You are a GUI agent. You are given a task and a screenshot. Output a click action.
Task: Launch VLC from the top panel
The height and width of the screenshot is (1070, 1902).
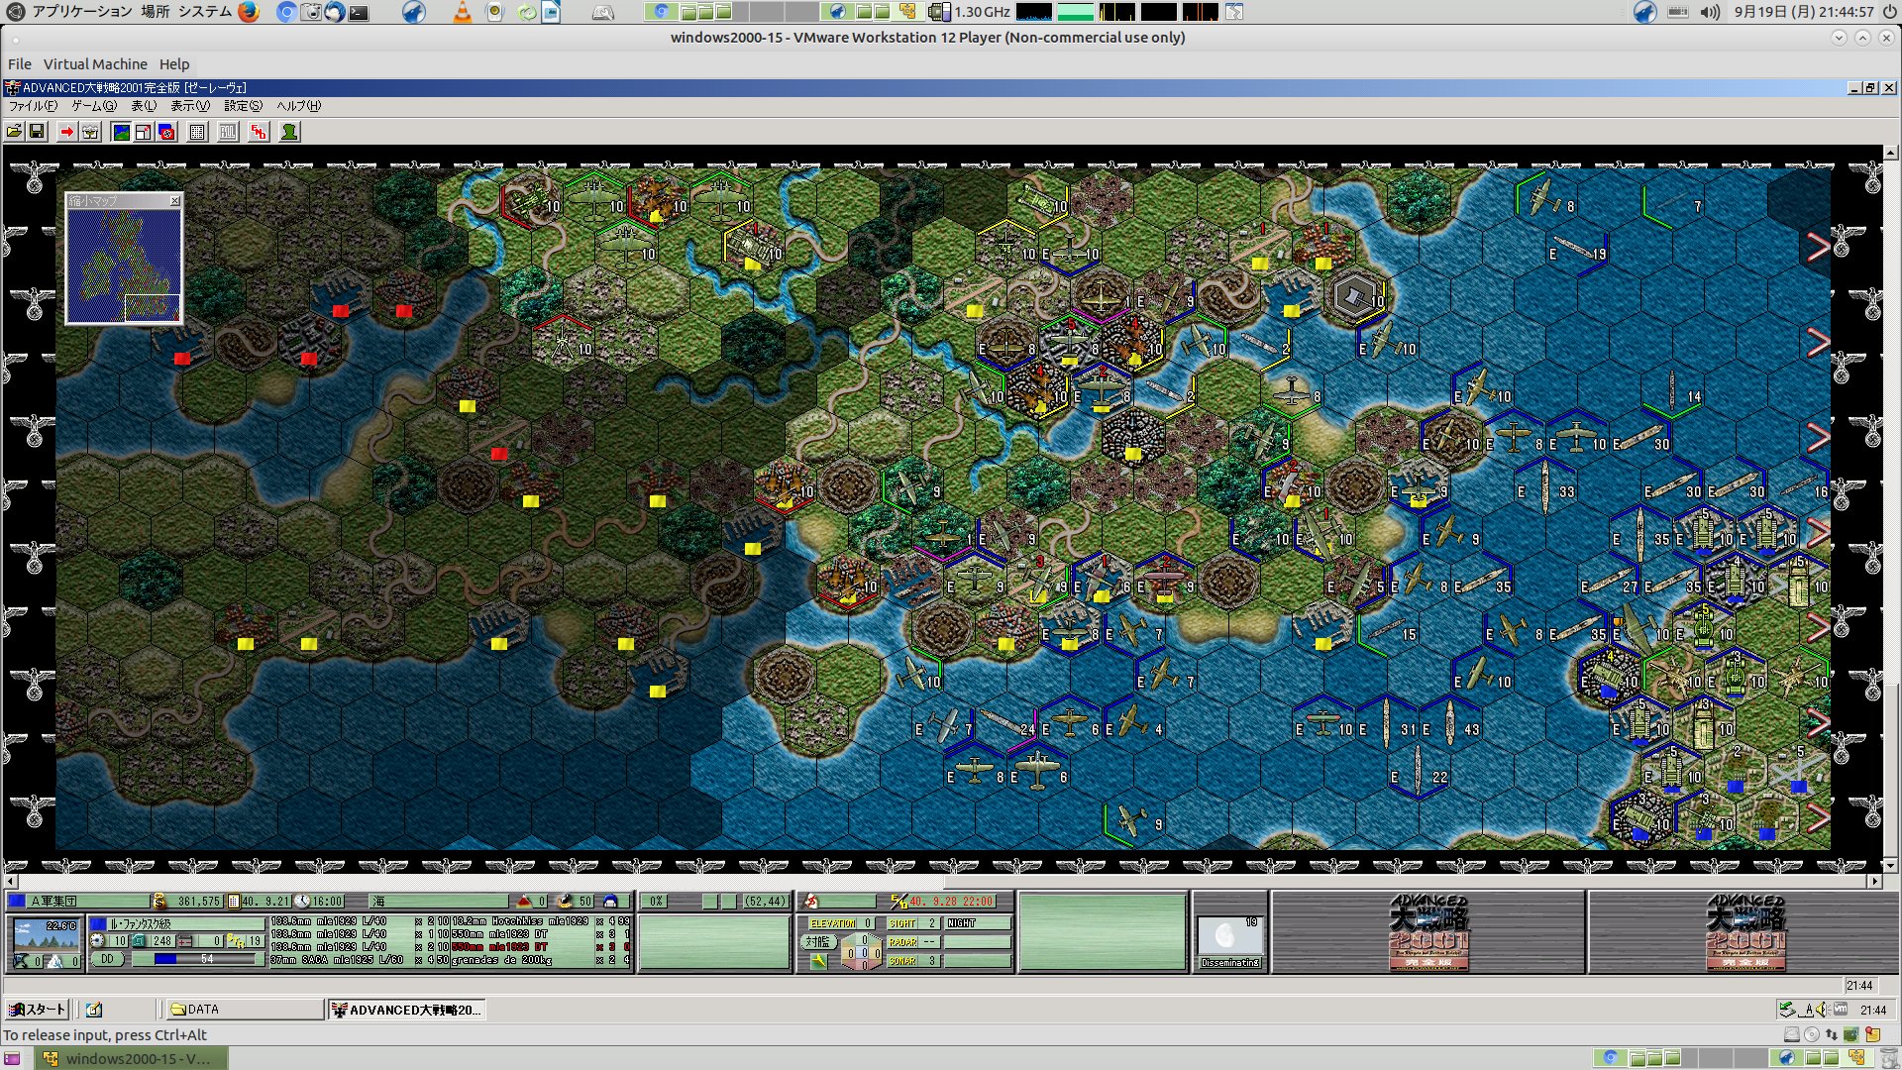pyautogui.click(x=463, y=12)
